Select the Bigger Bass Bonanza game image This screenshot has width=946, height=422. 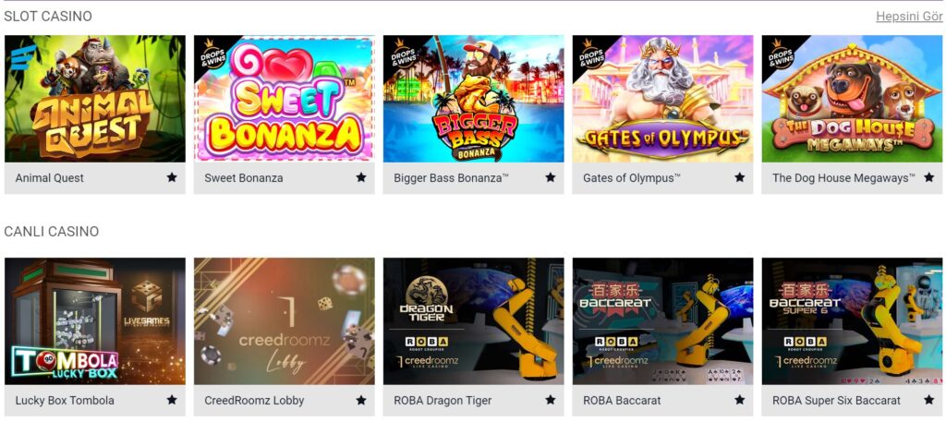[474, 99]
